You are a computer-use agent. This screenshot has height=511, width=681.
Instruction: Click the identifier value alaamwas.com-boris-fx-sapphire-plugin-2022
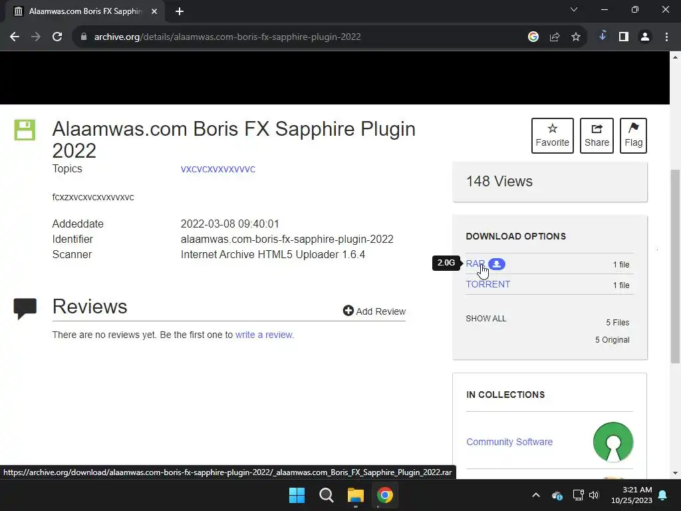pos(287,240)
